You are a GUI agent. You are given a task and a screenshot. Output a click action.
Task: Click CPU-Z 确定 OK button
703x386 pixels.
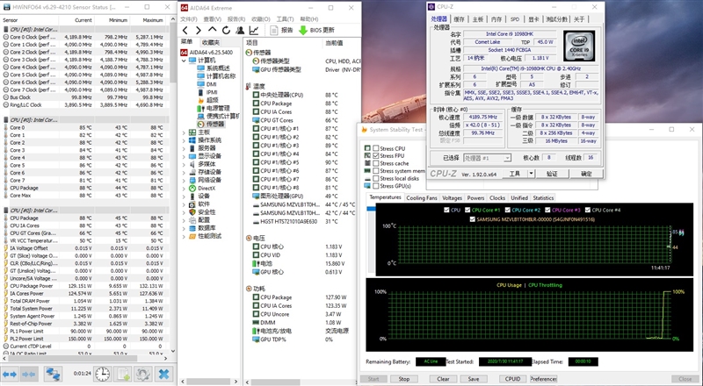[x=586, y=174]
